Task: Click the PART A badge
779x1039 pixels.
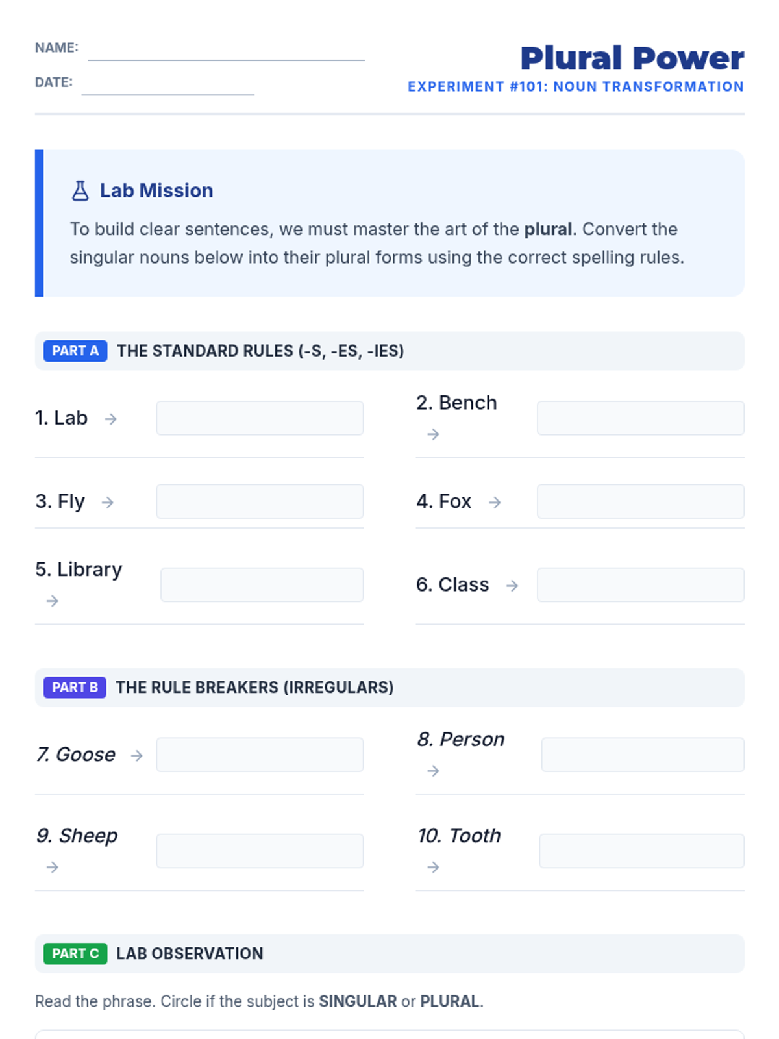Action: (75, 351)
